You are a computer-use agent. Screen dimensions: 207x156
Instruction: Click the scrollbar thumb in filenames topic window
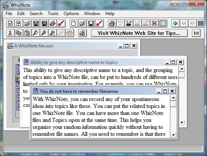click(173, 104)
